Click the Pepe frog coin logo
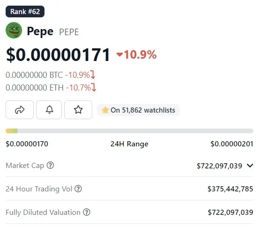This screenshot has height=228, width=258. pos(14,30)
